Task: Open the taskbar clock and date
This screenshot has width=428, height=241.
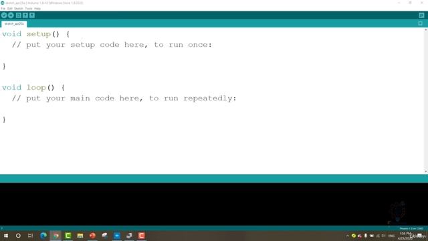Action: tap(405, 236)
